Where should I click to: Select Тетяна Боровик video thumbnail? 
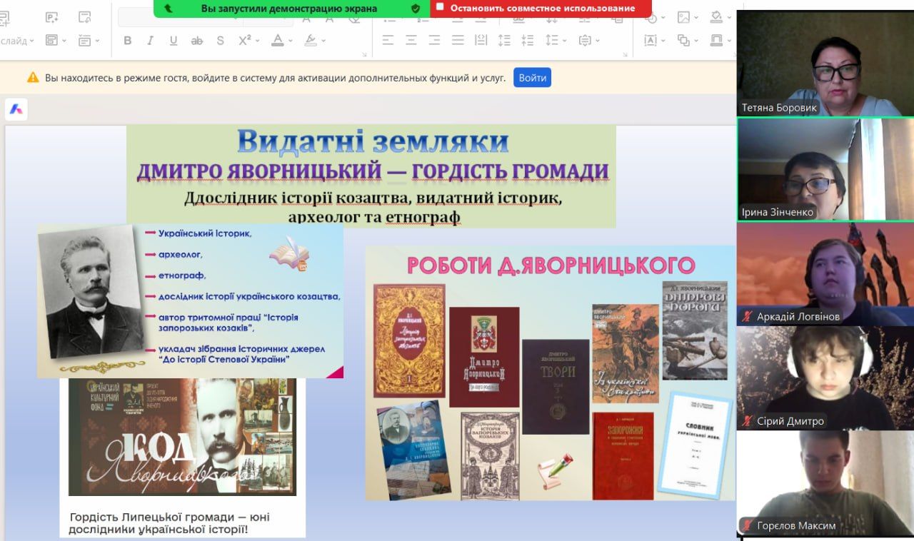[825, 64]
